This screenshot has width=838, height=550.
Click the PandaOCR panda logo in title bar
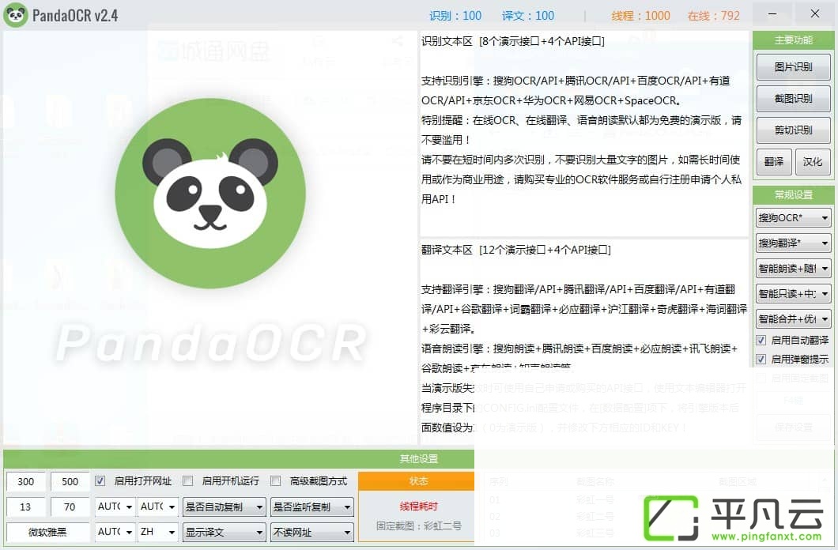[x=16, y=14]
